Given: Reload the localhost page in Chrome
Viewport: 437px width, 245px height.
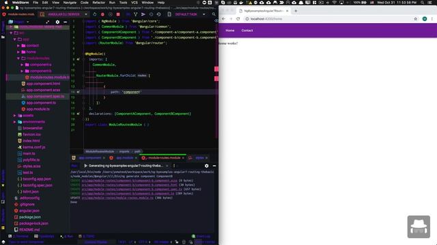Looking at the screenshot, I should coord(238,19).
